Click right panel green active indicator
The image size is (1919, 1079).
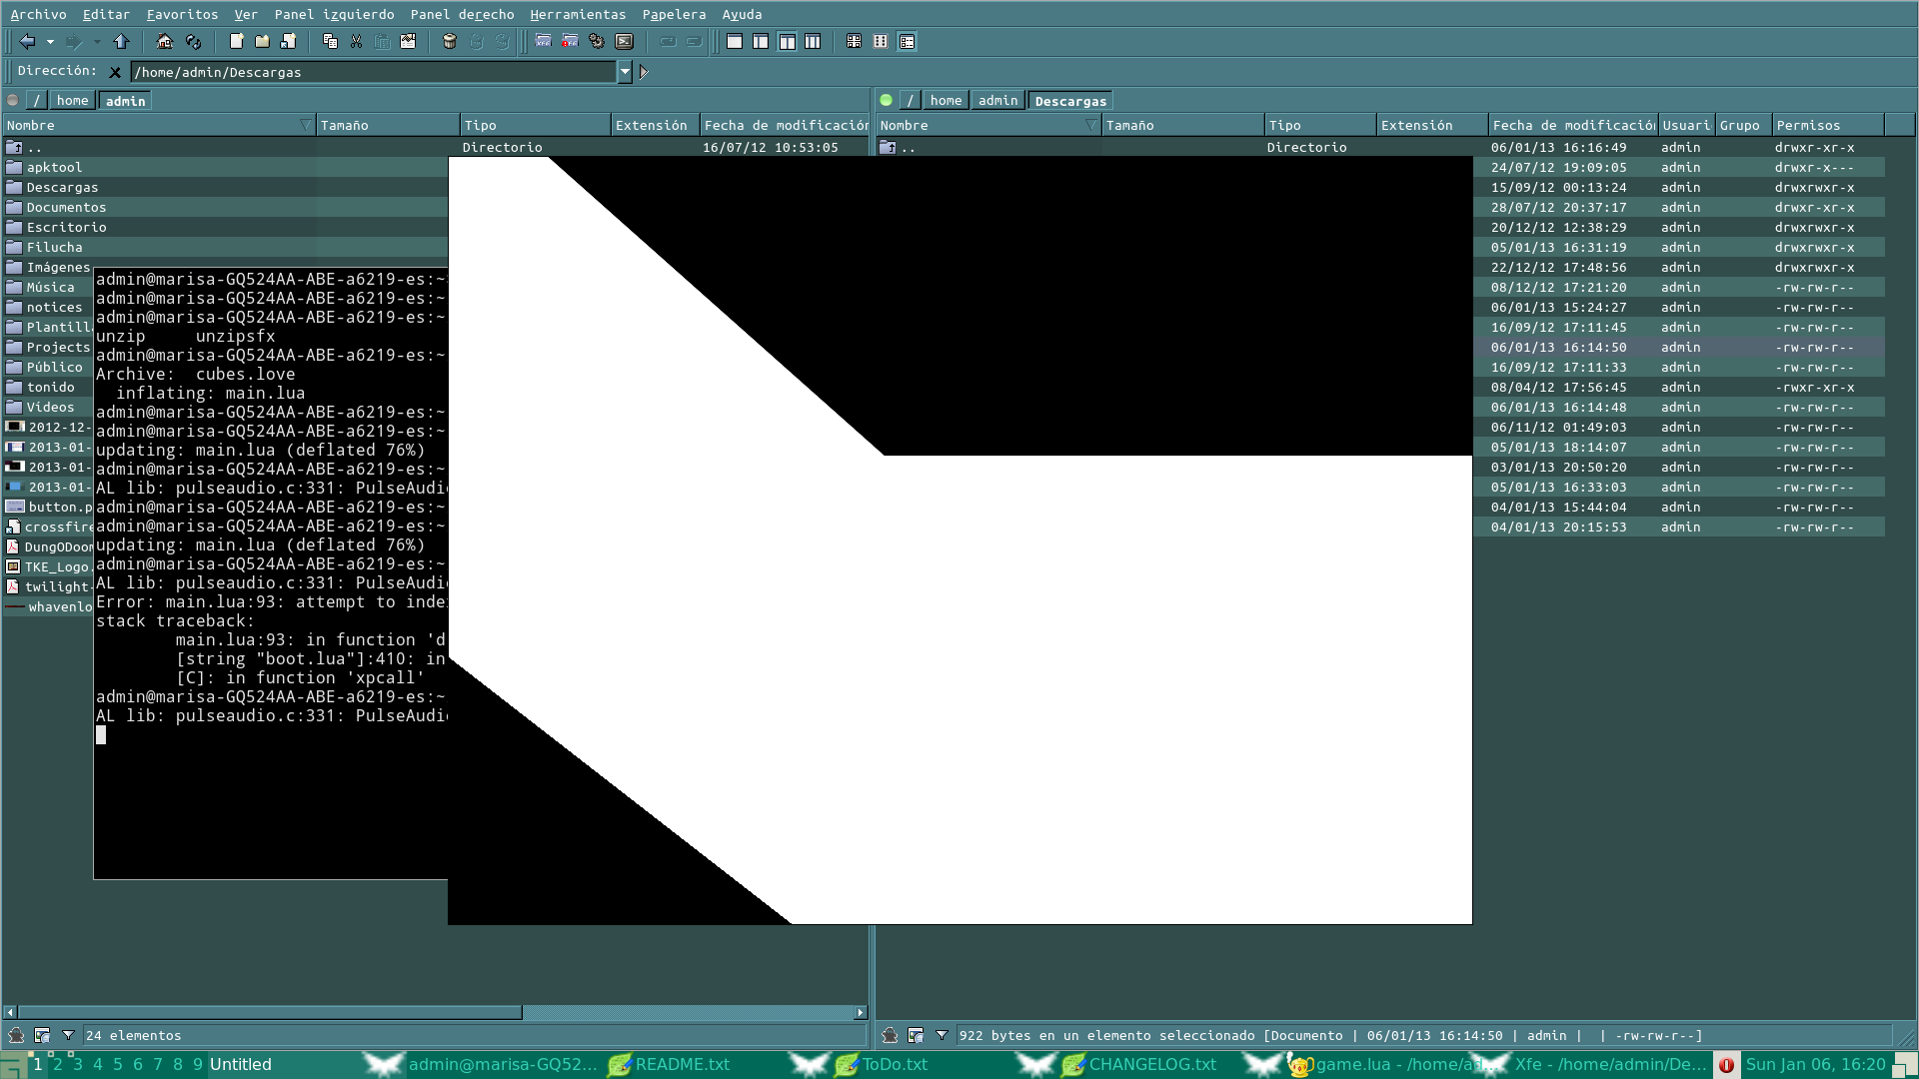tap(886, 100)
